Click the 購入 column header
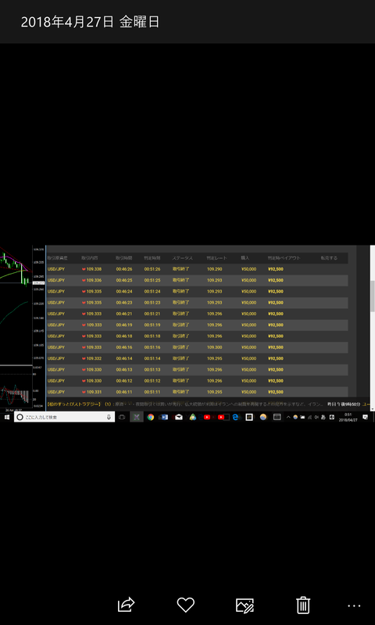Image resolution: width=375 pixels, height=625 pixels. tap(245, 258)
